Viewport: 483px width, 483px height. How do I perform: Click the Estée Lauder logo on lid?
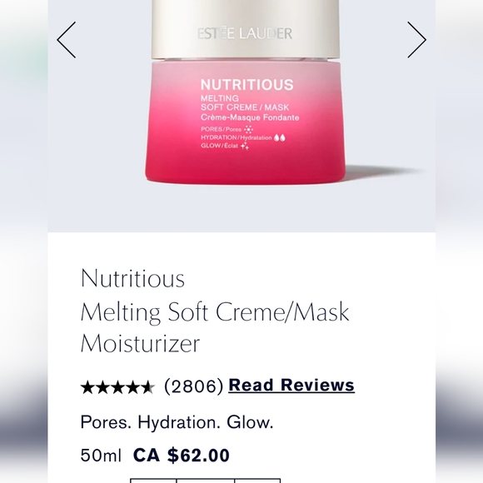tap(245, 33)
